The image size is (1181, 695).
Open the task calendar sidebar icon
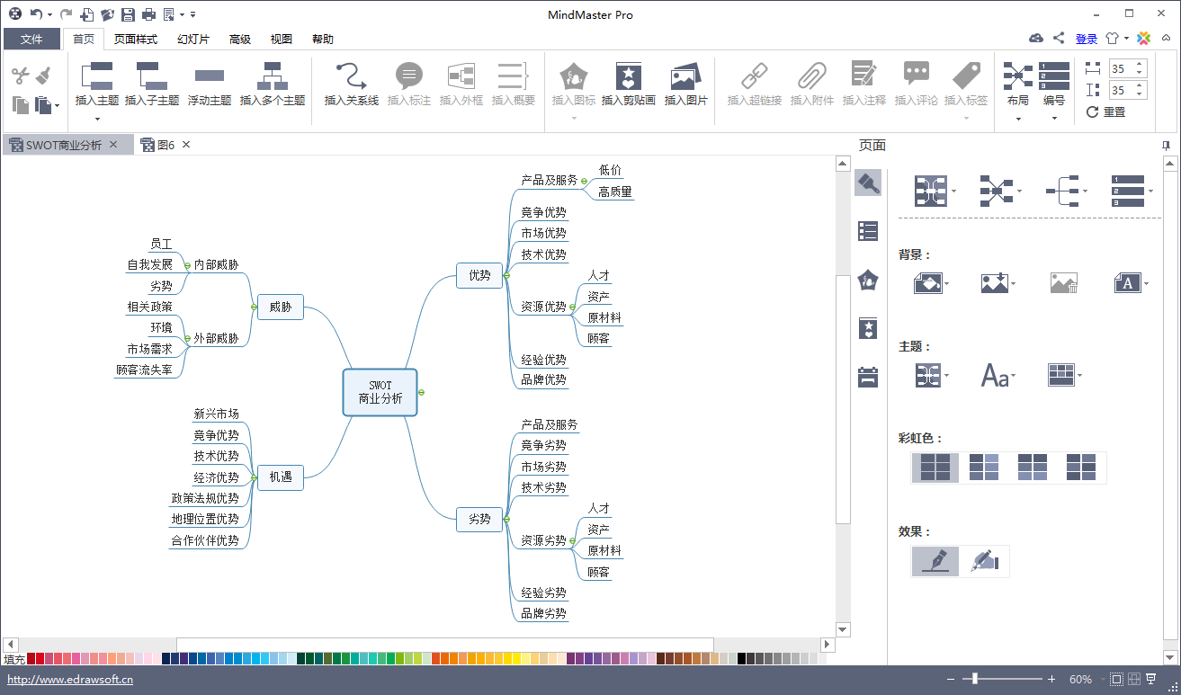(x=868, y=377)
